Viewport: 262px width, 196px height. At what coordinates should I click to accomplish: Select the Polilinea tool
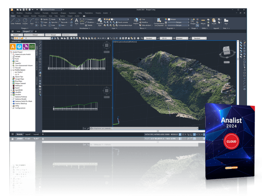18,21
